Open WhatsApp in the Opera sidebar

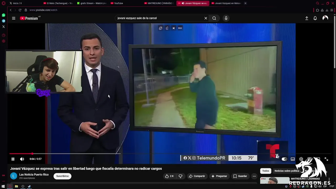3,15
